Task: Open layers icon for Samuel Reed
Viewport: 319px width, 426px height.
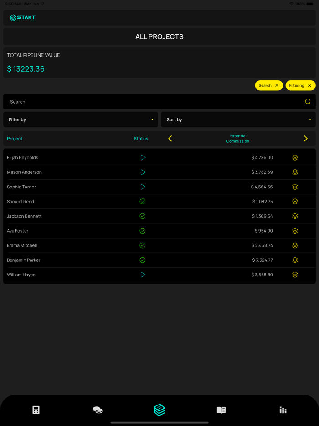Action: (295, 202)
